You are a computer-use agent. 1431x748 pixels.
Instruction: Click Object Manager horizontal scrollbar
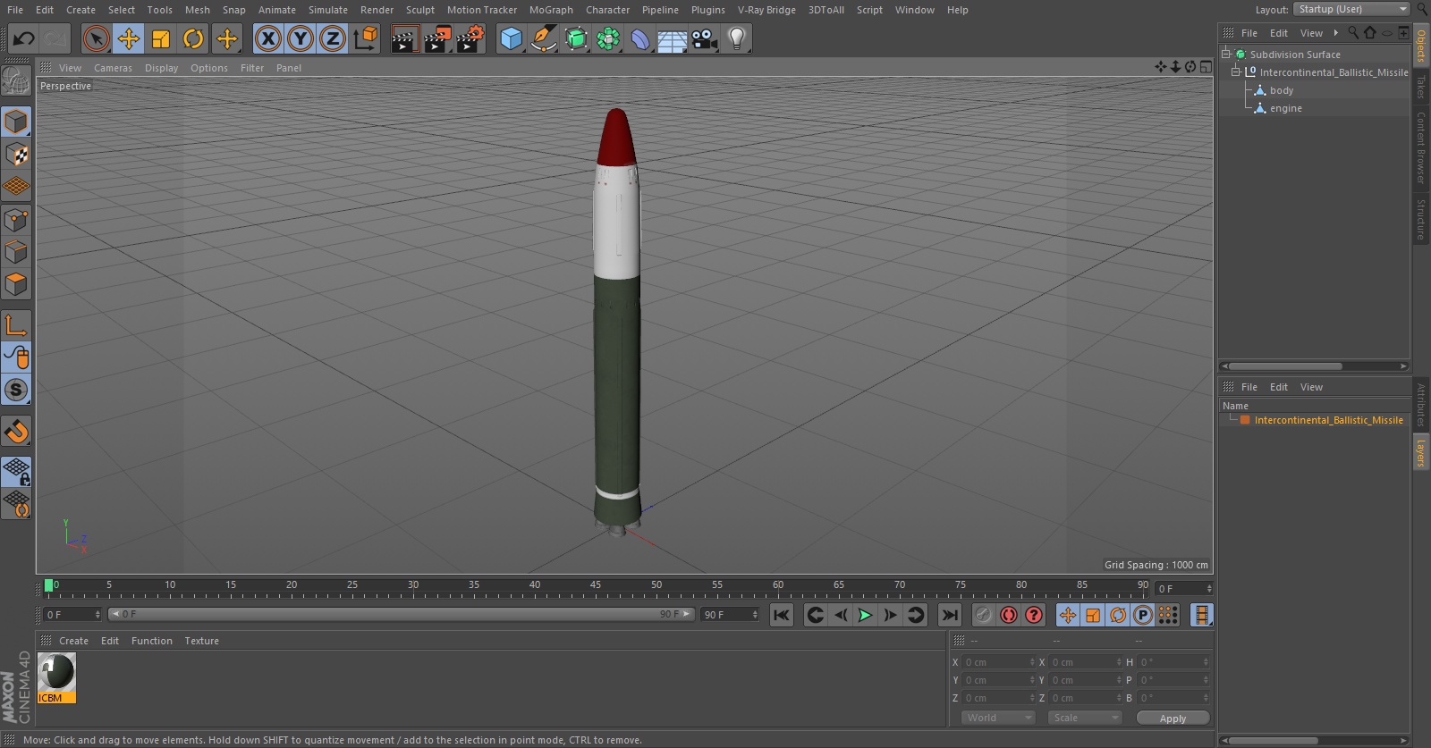click(1285, 366)
